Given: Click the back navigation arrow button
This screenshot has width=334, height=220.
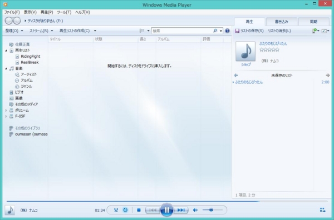Looking at the screenshot, I should pos(9,21).
